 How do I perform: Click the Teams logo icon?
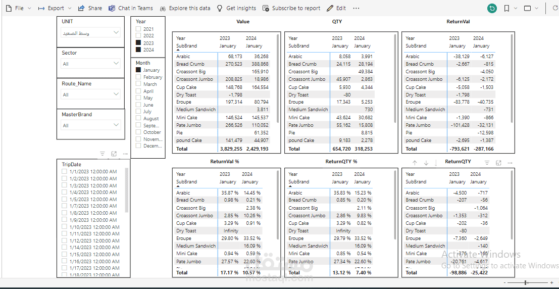click(112, 8)
